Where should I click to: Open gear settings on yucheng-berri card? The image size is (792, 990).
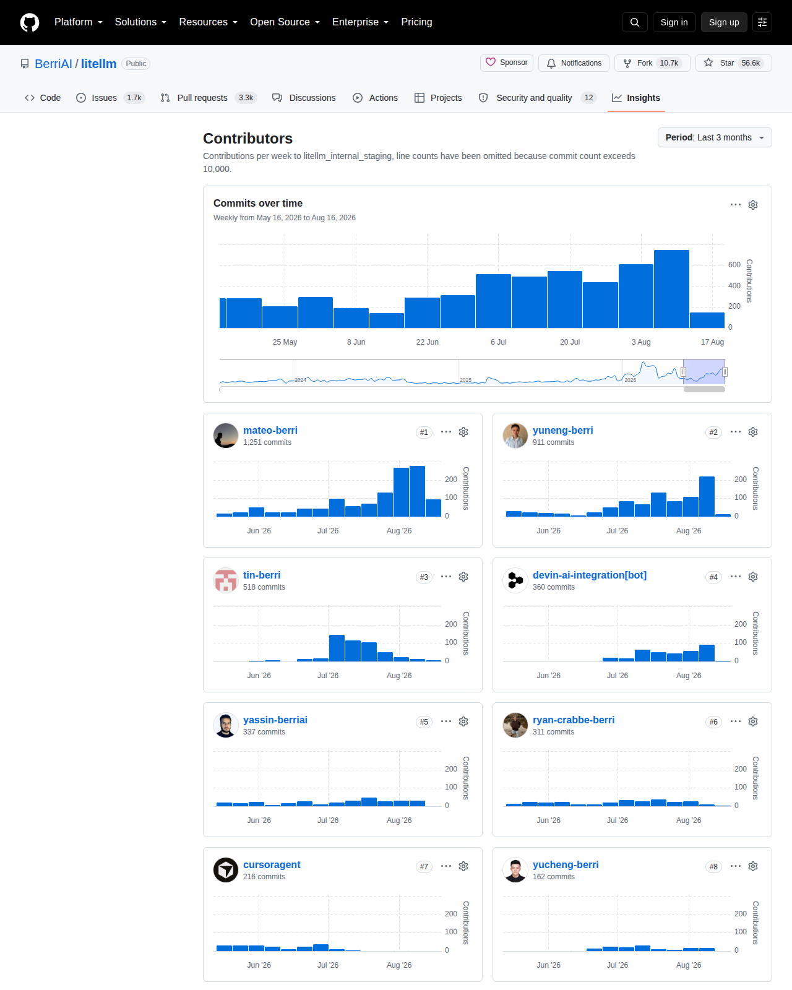(753, 866)
